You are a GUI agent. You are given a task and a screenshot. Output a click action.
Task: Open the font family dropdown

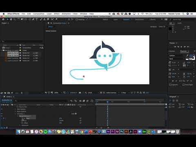click(x=177, y=56)
